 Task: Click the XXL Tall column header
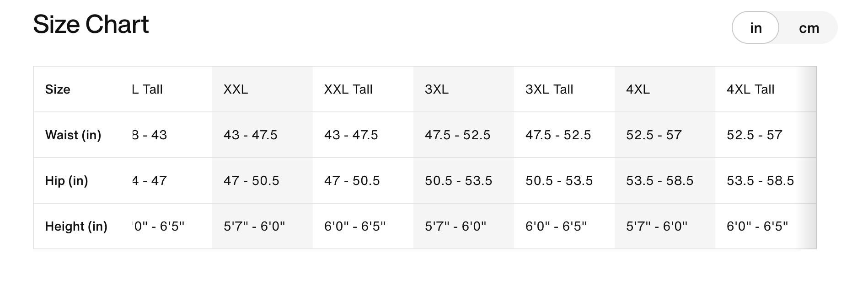point(348,90)
